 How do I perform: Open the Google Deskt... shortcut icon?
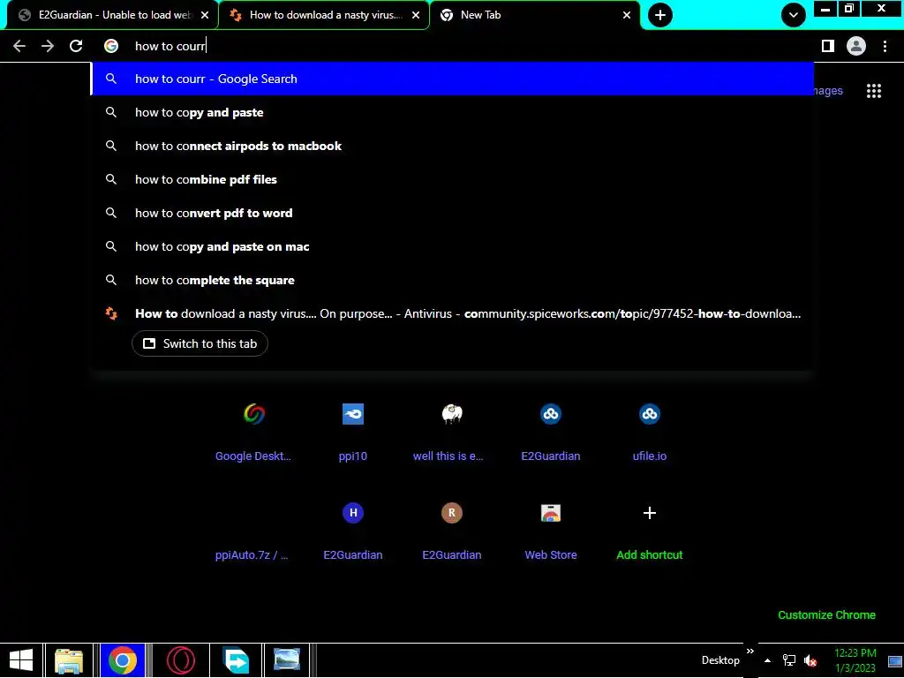point(253,414)
